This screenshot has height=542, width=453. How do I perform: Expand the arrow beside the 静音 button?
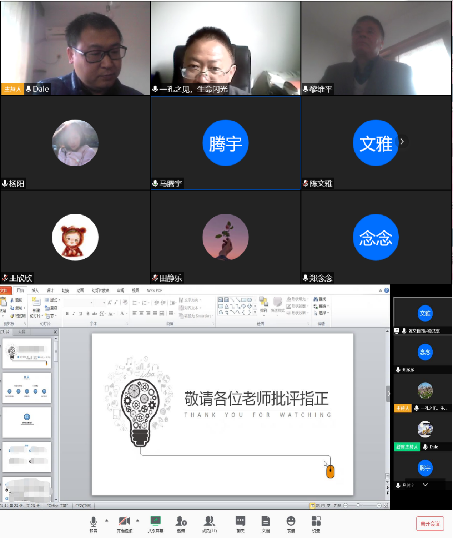click(x=107, y=521)
